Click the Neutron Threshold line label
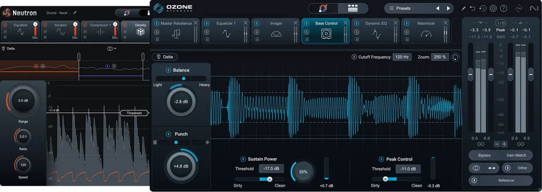The width and height of the screenshot is (542, 192). coord(134,113)
